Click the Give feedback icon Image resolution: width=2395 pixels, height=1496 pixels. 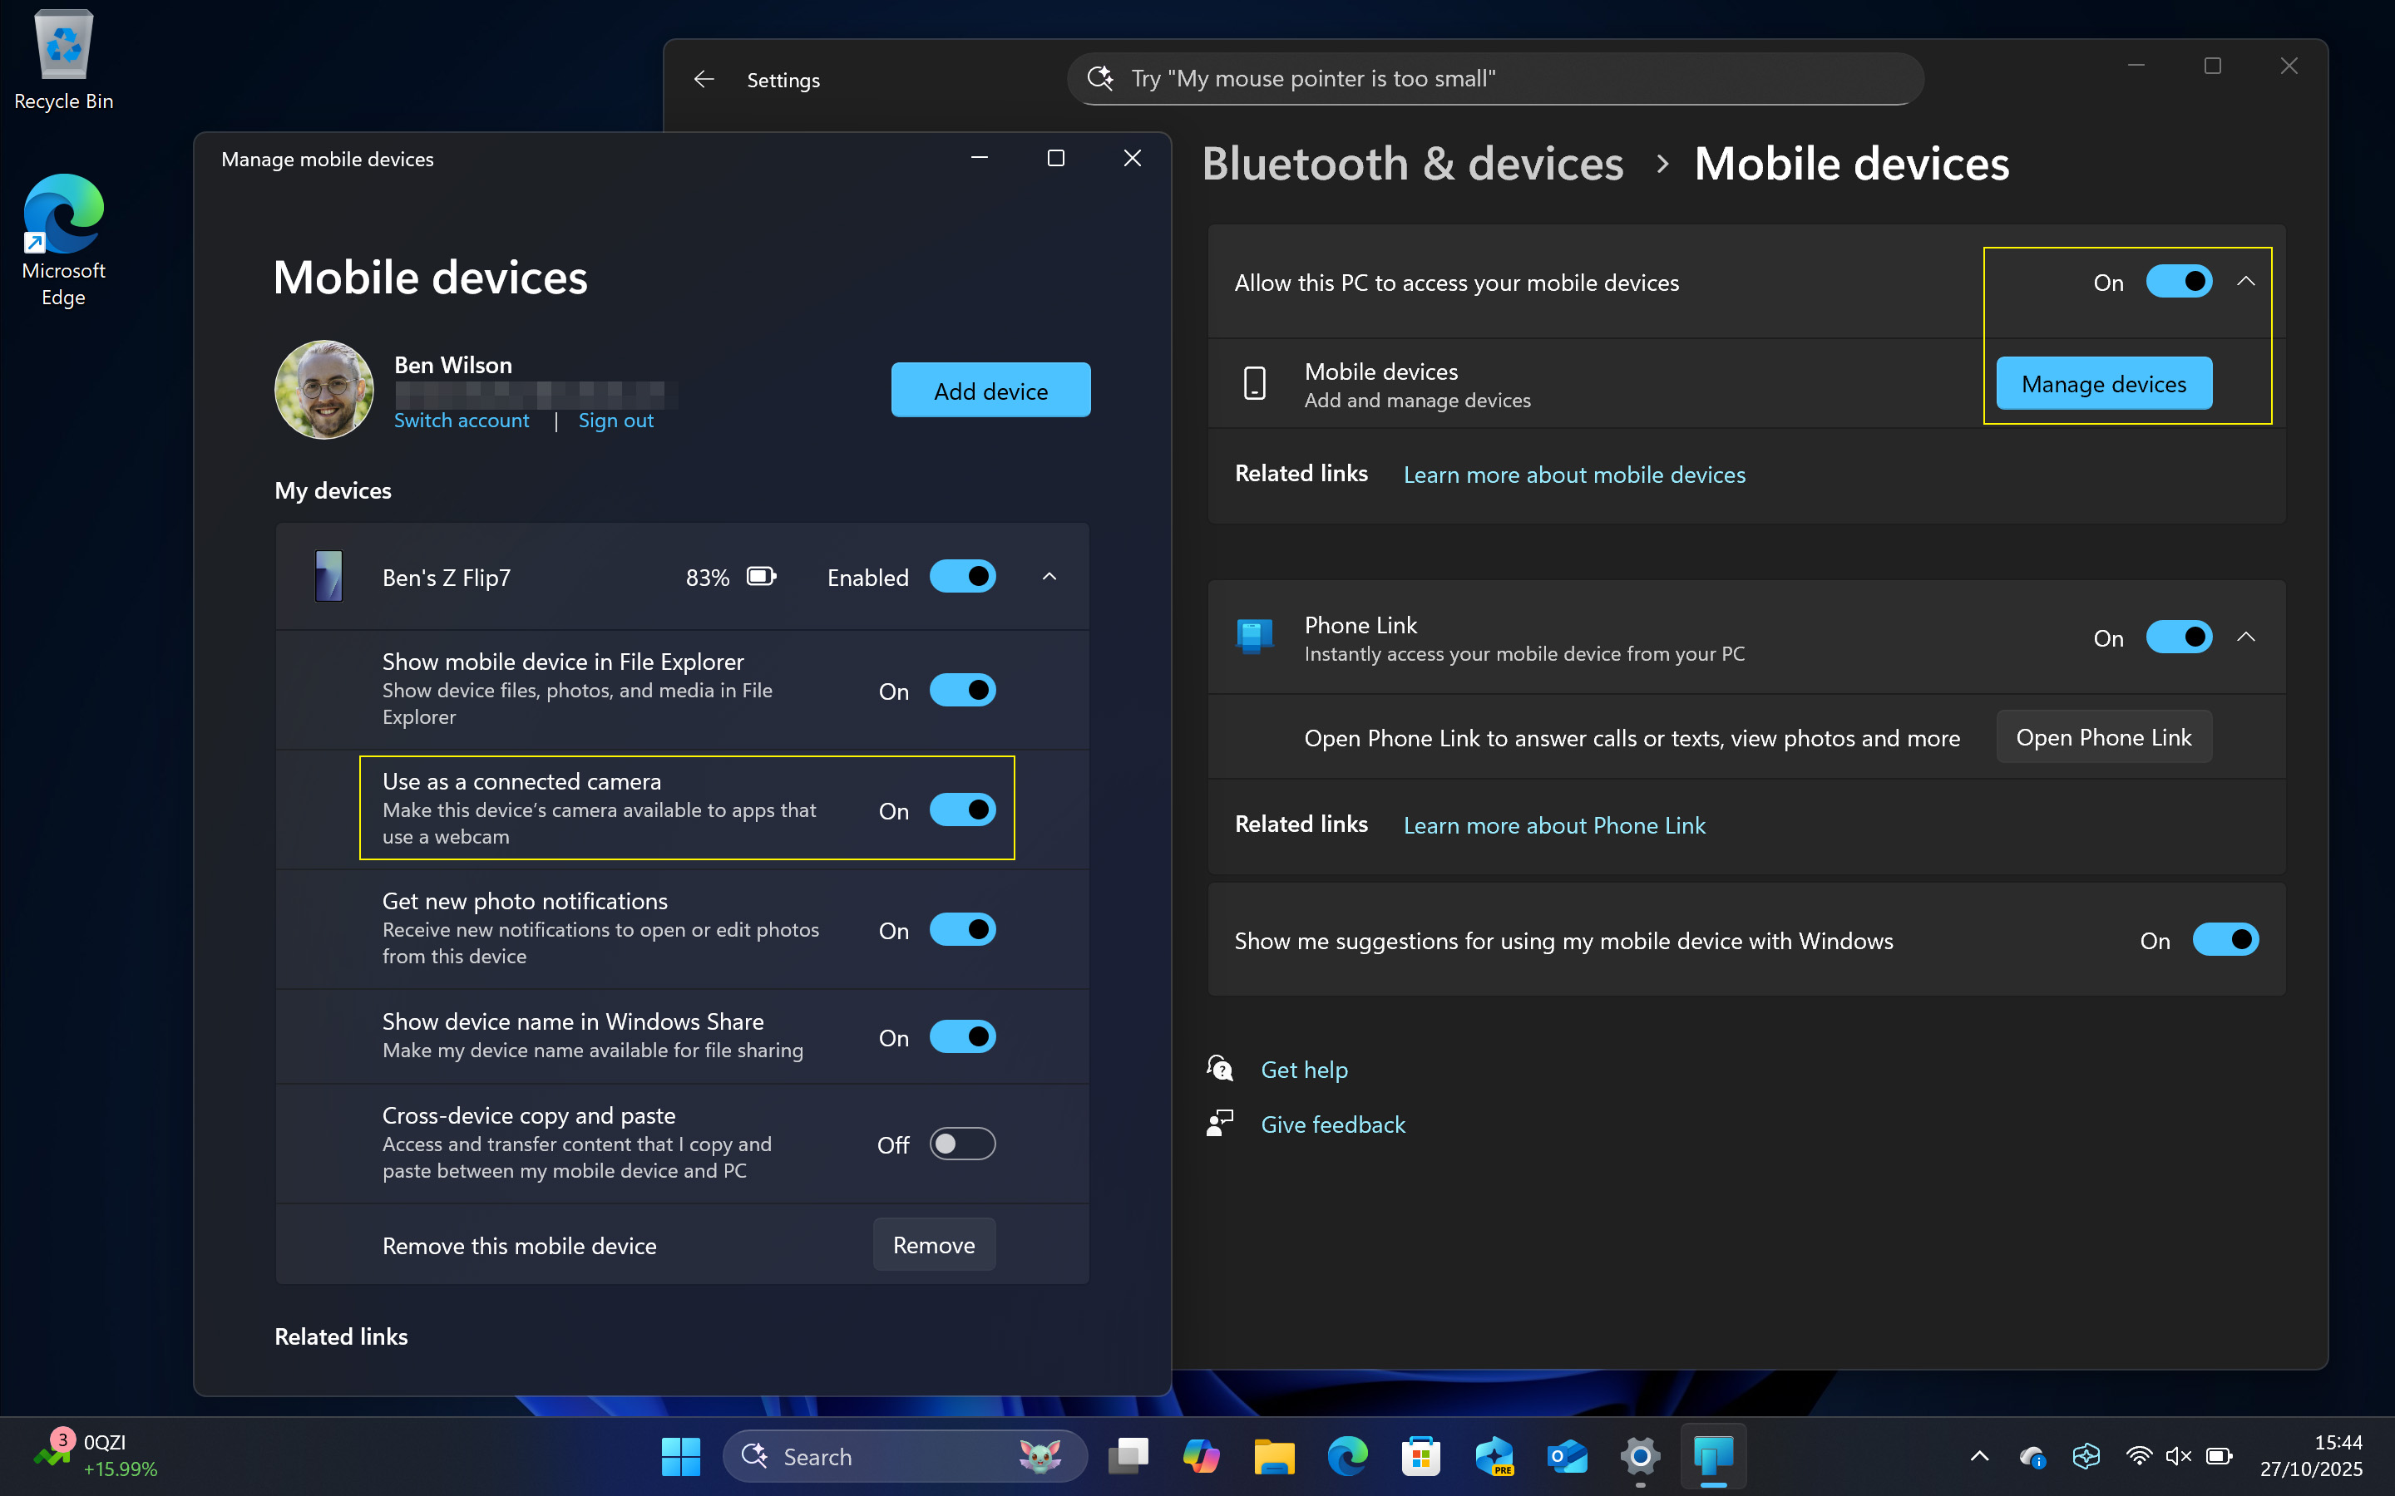click(1219, 1123)
